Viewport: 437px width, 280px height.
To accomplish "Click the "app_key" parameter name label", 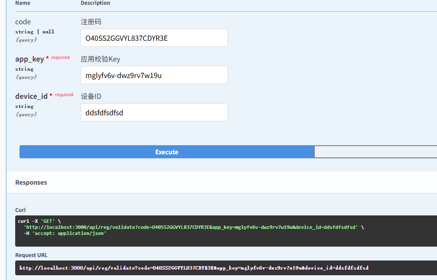I will tap(29, 59).
